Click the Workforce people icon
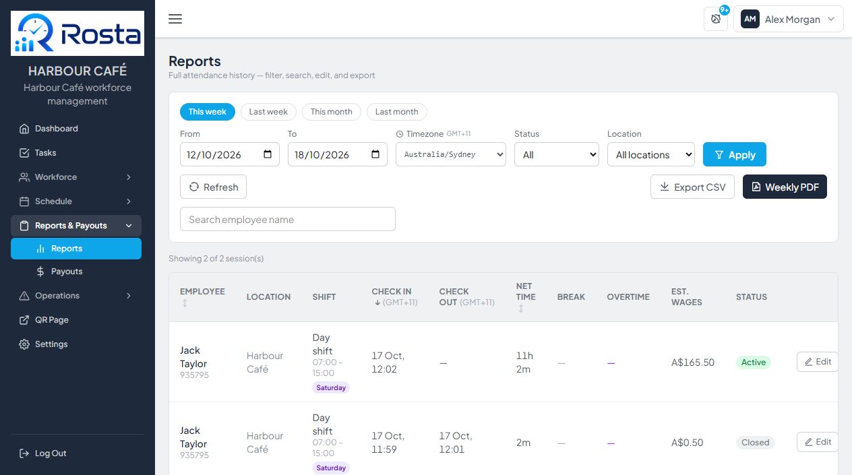This screenshot has width=852, height=475. (24, 177)
